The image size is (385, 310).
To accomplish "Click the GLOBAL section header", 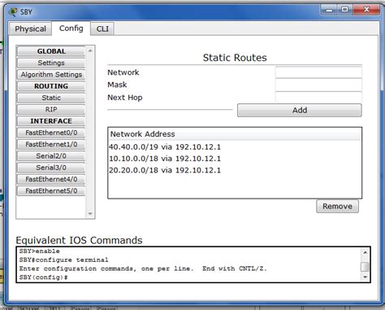I will click(51, 51).
